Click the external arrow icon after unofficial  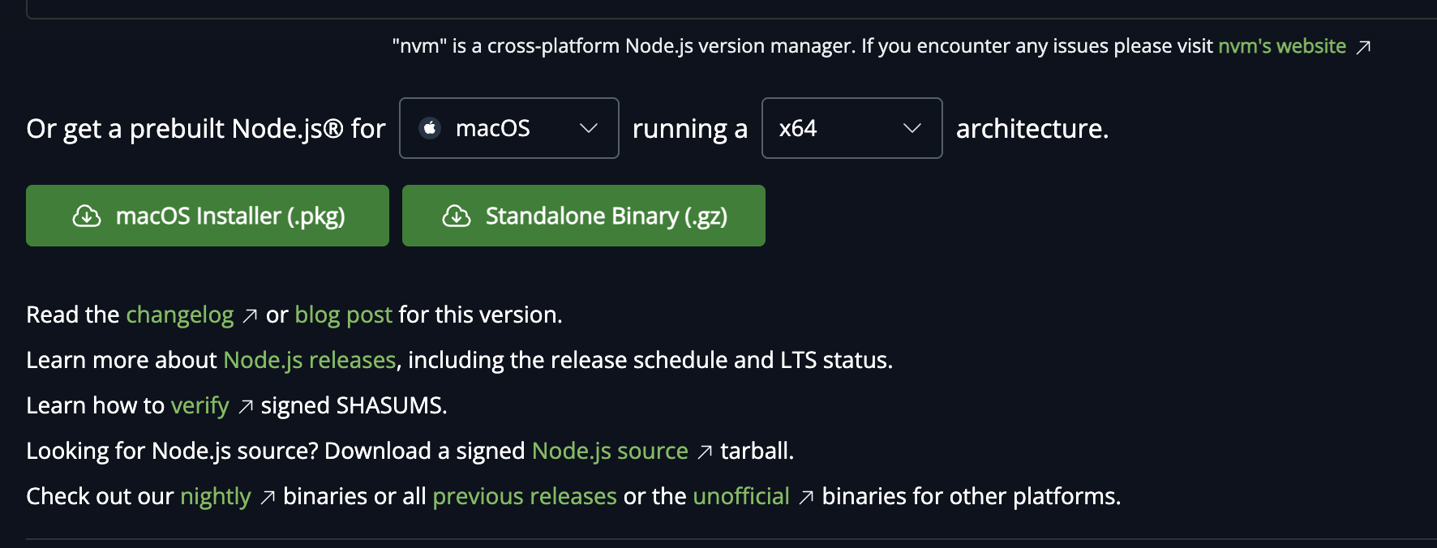[806, 497]
